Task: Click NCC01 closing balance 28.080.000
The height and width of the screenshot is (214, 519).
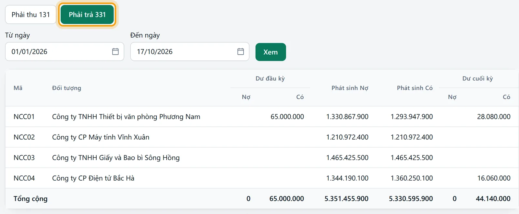Action: click(494, 117)
